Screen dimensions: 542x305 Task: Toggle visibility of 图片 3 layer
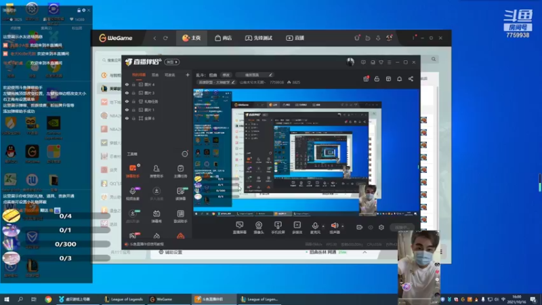[127, 93]
